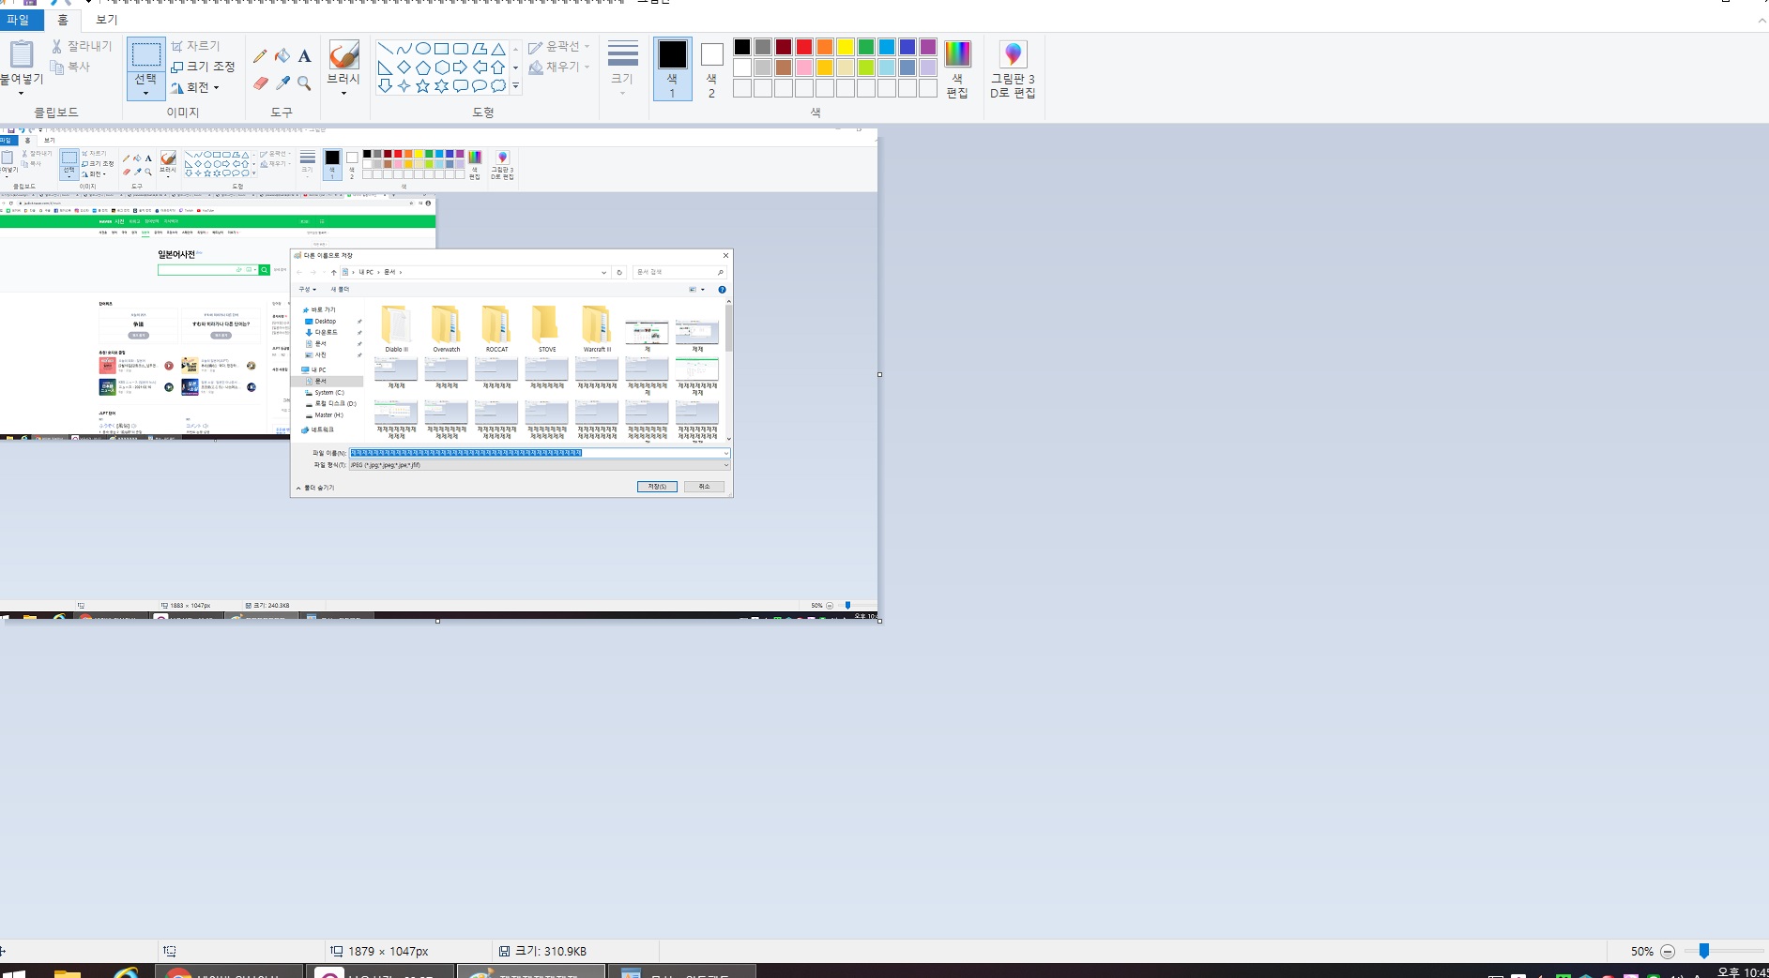Pick the Curve shape
The image size is (1769, 978).
404,49
